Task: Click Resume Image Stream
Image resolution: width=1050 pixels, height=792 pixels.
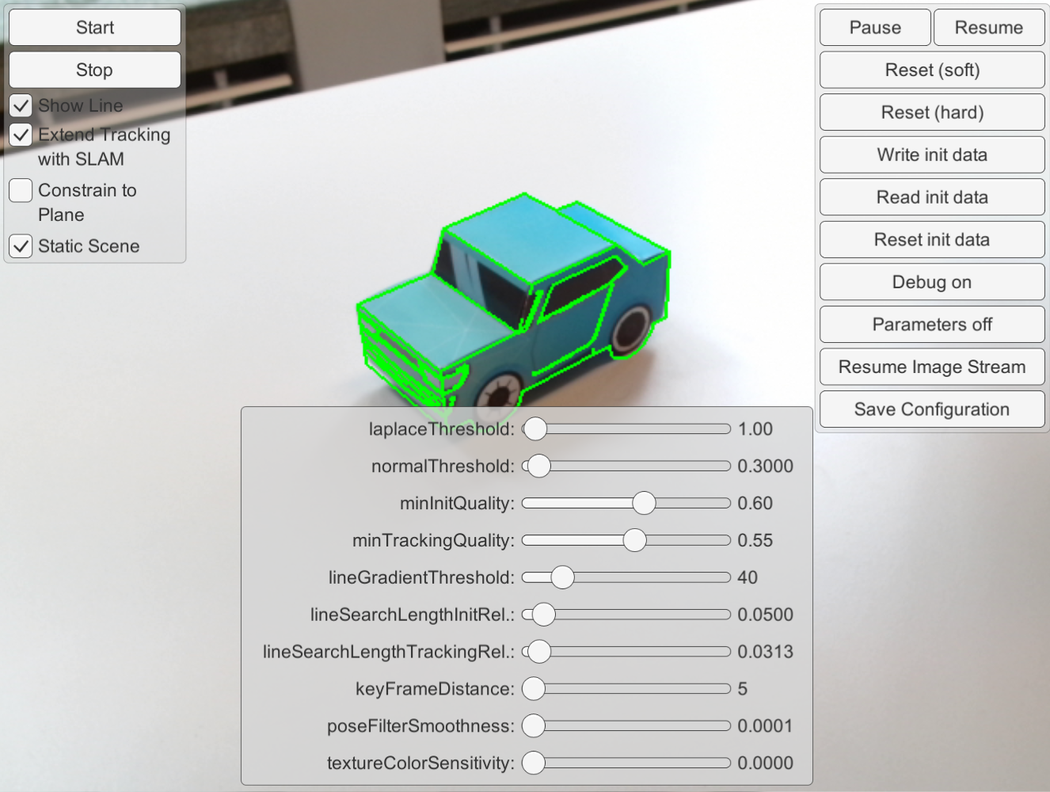Action: coord(932,367)
